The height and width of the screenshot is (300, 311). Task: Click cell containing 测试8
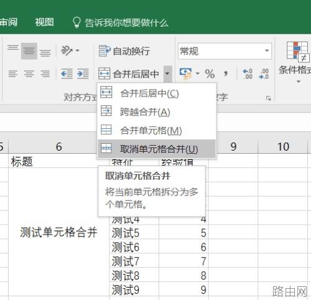(x=134, y=275)
